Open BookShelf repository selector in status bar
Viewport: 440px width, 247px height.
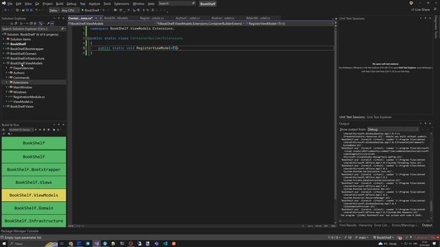pyautogui.click(x=384, y=237)
